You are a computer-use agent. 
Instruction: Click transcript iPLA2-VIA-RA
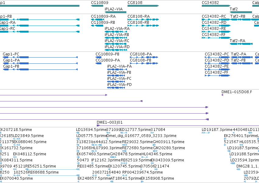pyautogui.click(x=117, y=29)
